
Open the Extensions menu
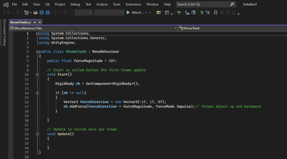[133, 4]
